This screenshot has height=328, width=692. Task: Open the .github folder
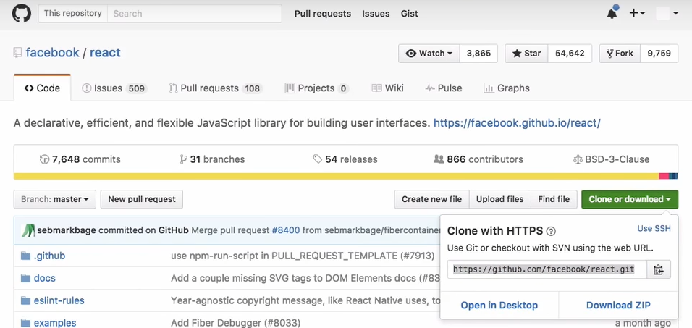[49, 256]
